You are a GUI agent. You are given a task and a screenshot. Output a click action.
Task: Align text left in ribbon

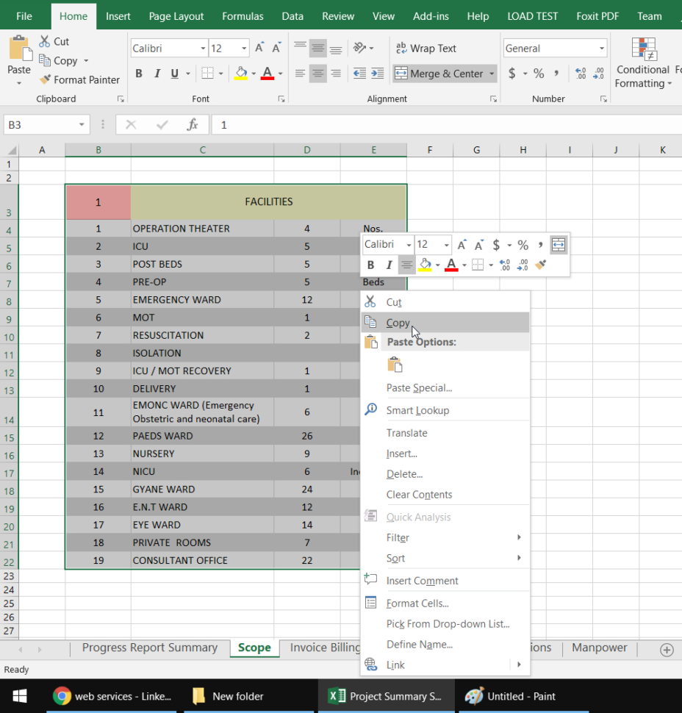tap(300, 74)
